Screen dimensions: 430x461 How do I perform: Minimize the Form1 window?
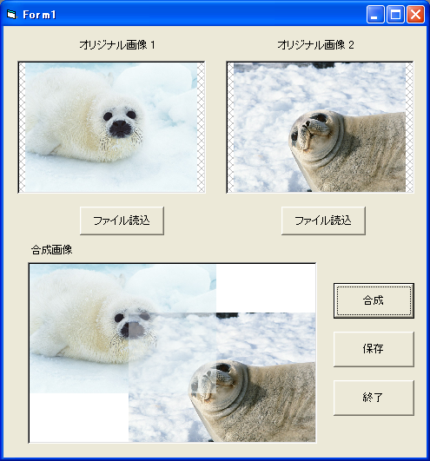[375, 14]
